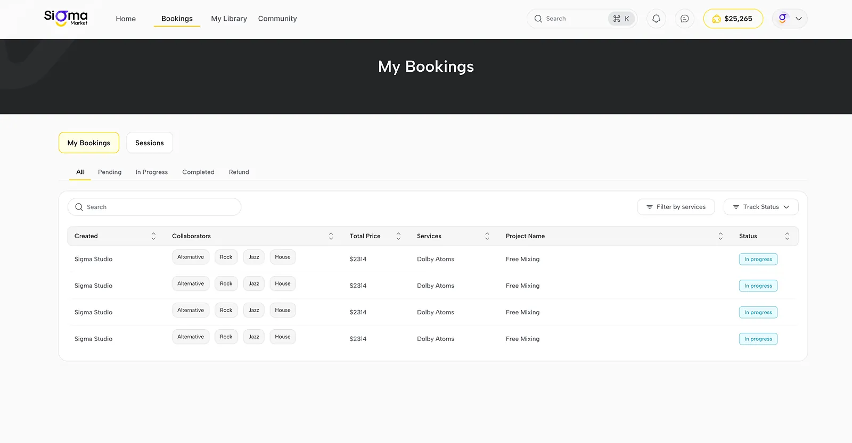Sort by Project Name column
This screenshot has height=443, width=852.
720,236
